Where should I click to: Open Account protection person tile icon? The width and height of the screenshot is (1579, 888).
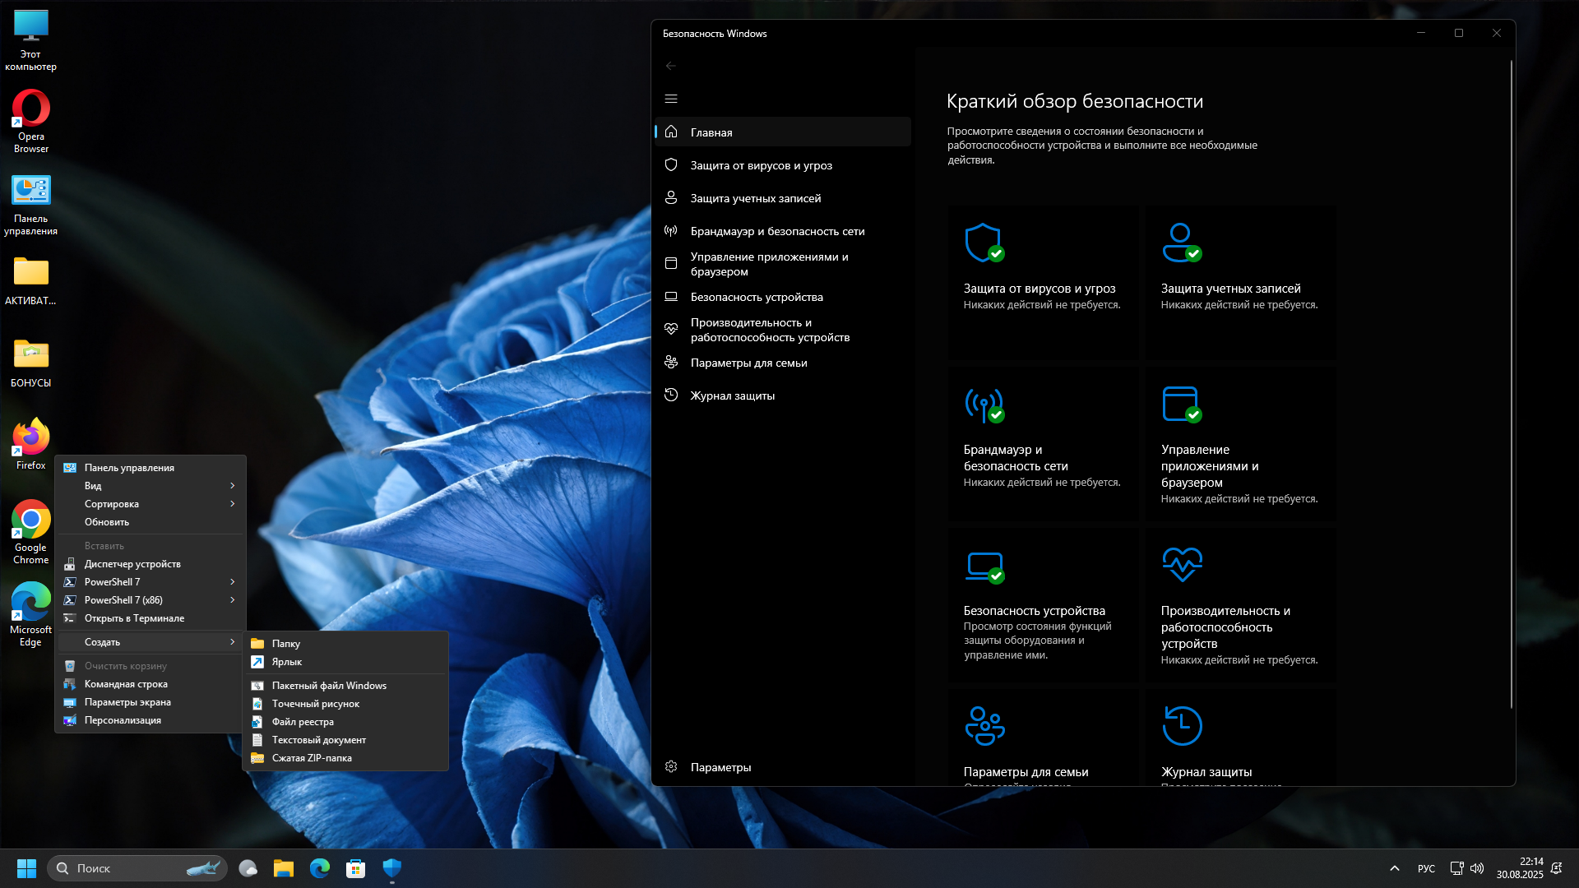[x=1182, y=243]
